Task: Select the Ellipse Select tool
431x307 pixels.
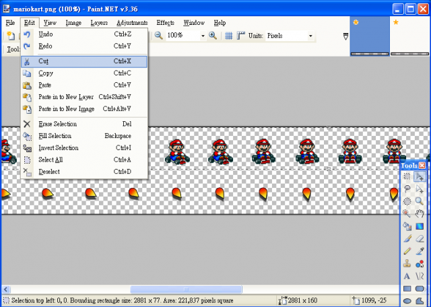Action: pyautogui.click(x=407, y=201)
